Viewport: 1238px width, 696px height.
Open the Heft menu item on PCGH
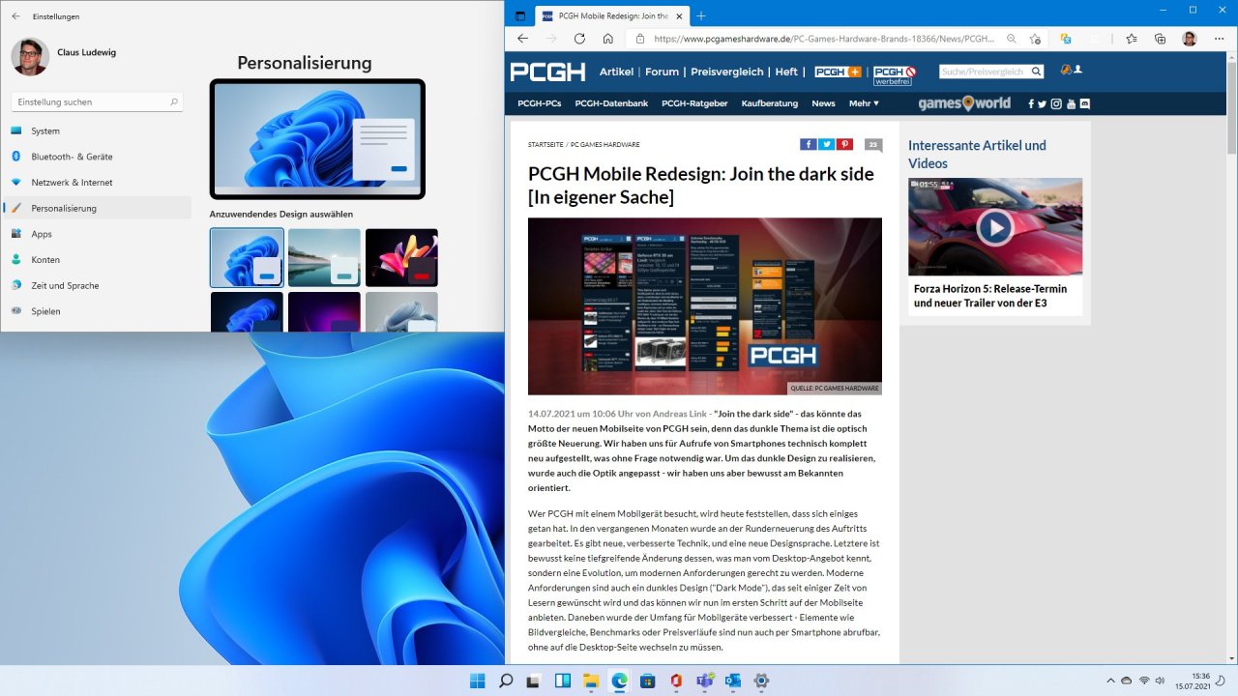tap(786, 72)
